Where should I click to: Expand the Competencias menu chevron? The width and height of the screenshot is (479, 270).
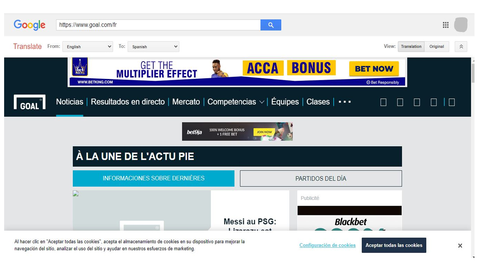pos(262,102)
